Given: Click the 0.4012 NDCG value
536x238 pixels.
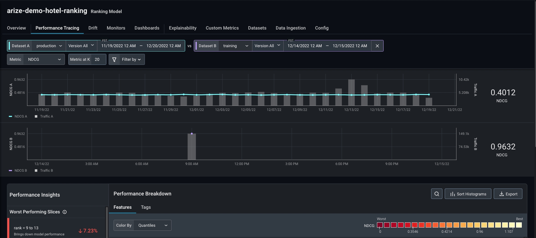Looking at the screenshot, I should point(503,92).
